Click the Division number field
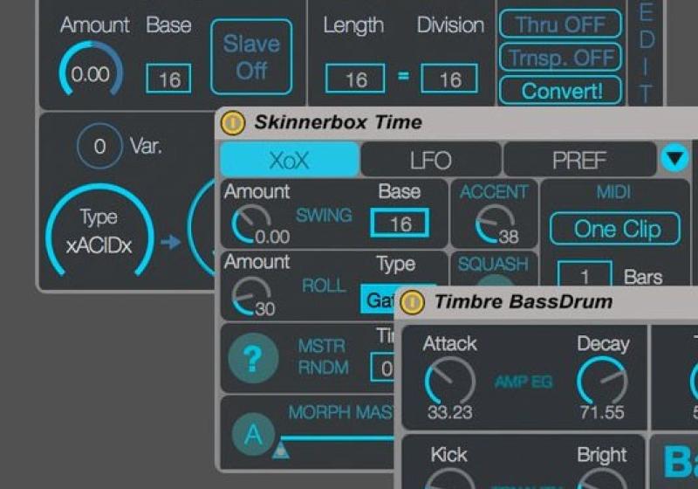Image resolution: width=698 pixels, height=489 pixels. pyautogui.click(x=448, y=79)
